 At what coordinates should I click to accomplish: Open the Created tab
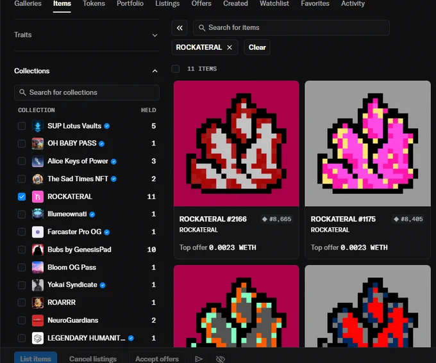pyautogui.click(x=235, y=4)
